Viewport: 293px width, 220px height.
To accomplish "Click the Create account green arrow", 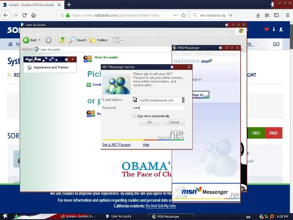I will point(89,85).
